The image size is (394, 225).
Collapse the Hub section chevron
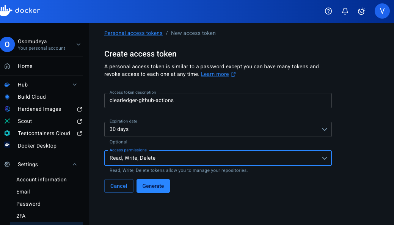(75, 85)
